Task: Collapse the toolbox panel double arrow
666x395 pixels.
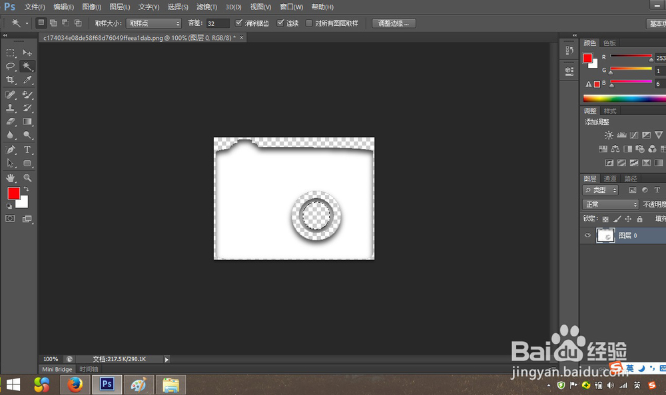Action: tap(5, 35)
